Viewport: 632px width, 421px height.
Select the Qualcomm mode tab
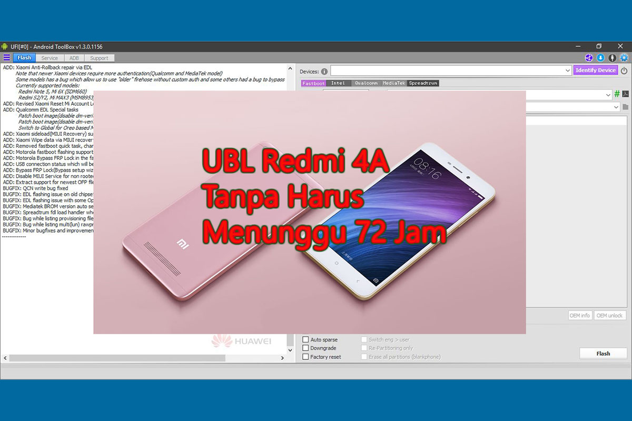click(366, 83)
